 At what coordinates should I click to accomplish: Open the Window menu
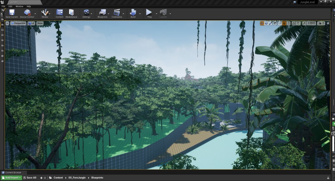coord(19,6)
